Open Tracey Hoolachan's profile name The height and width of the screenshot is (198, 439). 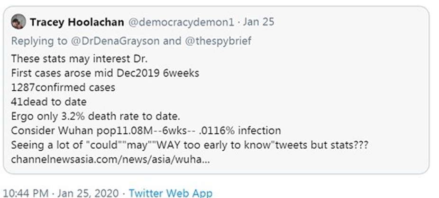[77, 22]
